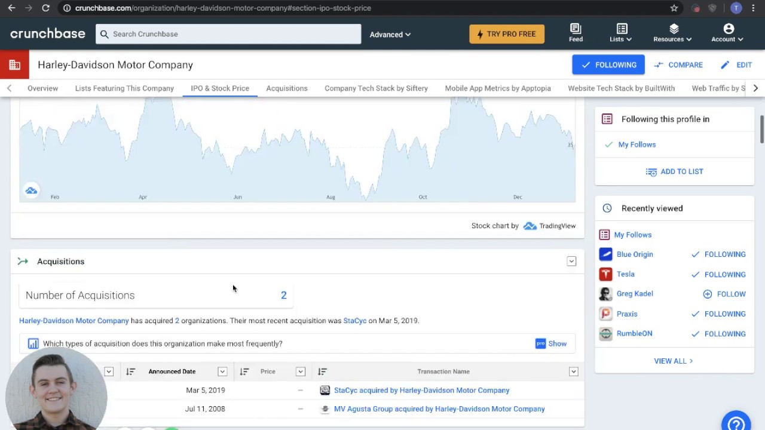This screenshot has height=430, width=765.
Task: Click the page vertical scrollbar thumb
Action: click(x=762, y=130)
